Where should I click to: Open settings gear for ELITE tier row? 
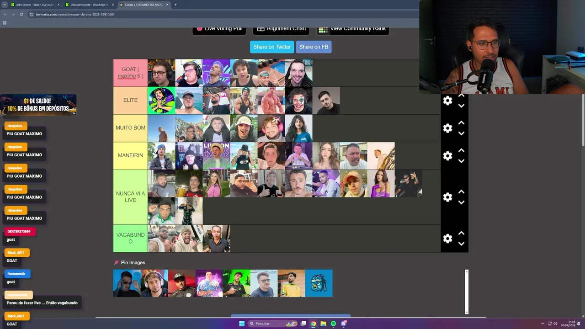tap(448, 101)
